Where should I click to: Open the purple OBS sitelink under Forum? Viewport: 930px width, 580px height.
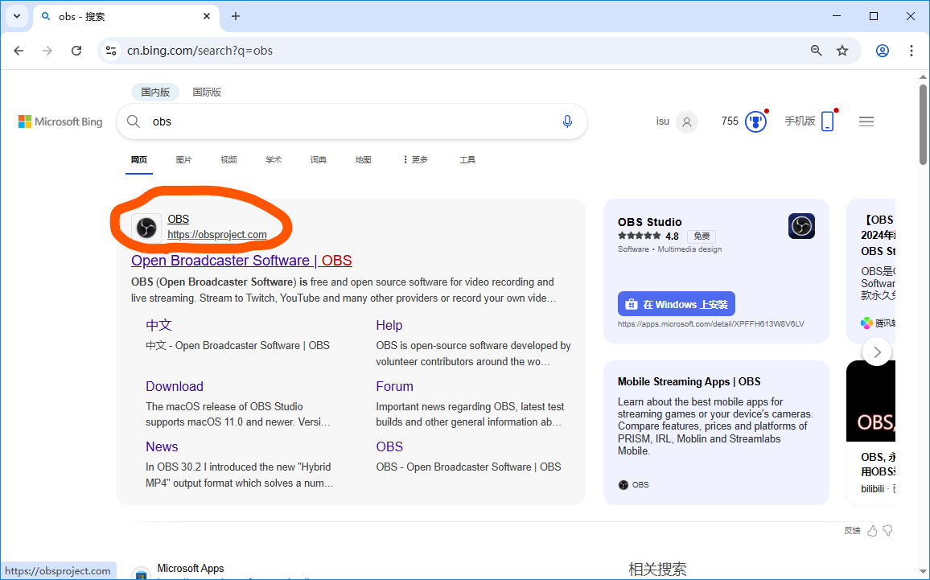tap(389, 446)
